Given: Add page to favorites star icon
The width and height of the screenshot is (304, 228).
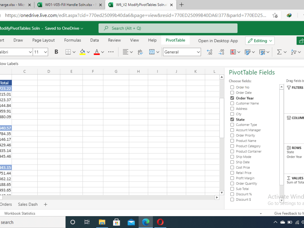Looking at the screenshot, I should pos(275,15).
